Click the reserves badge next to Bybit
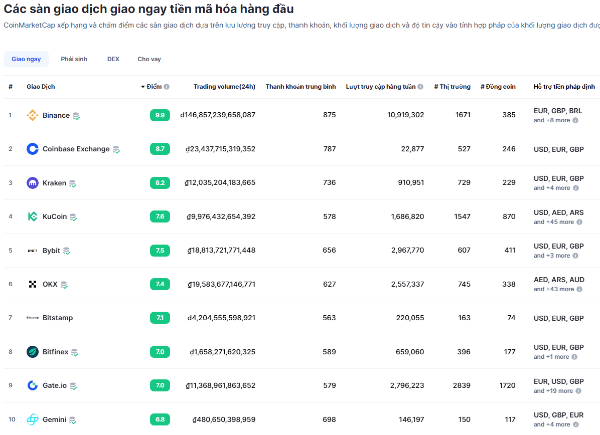600x435 pixels. 67,251
